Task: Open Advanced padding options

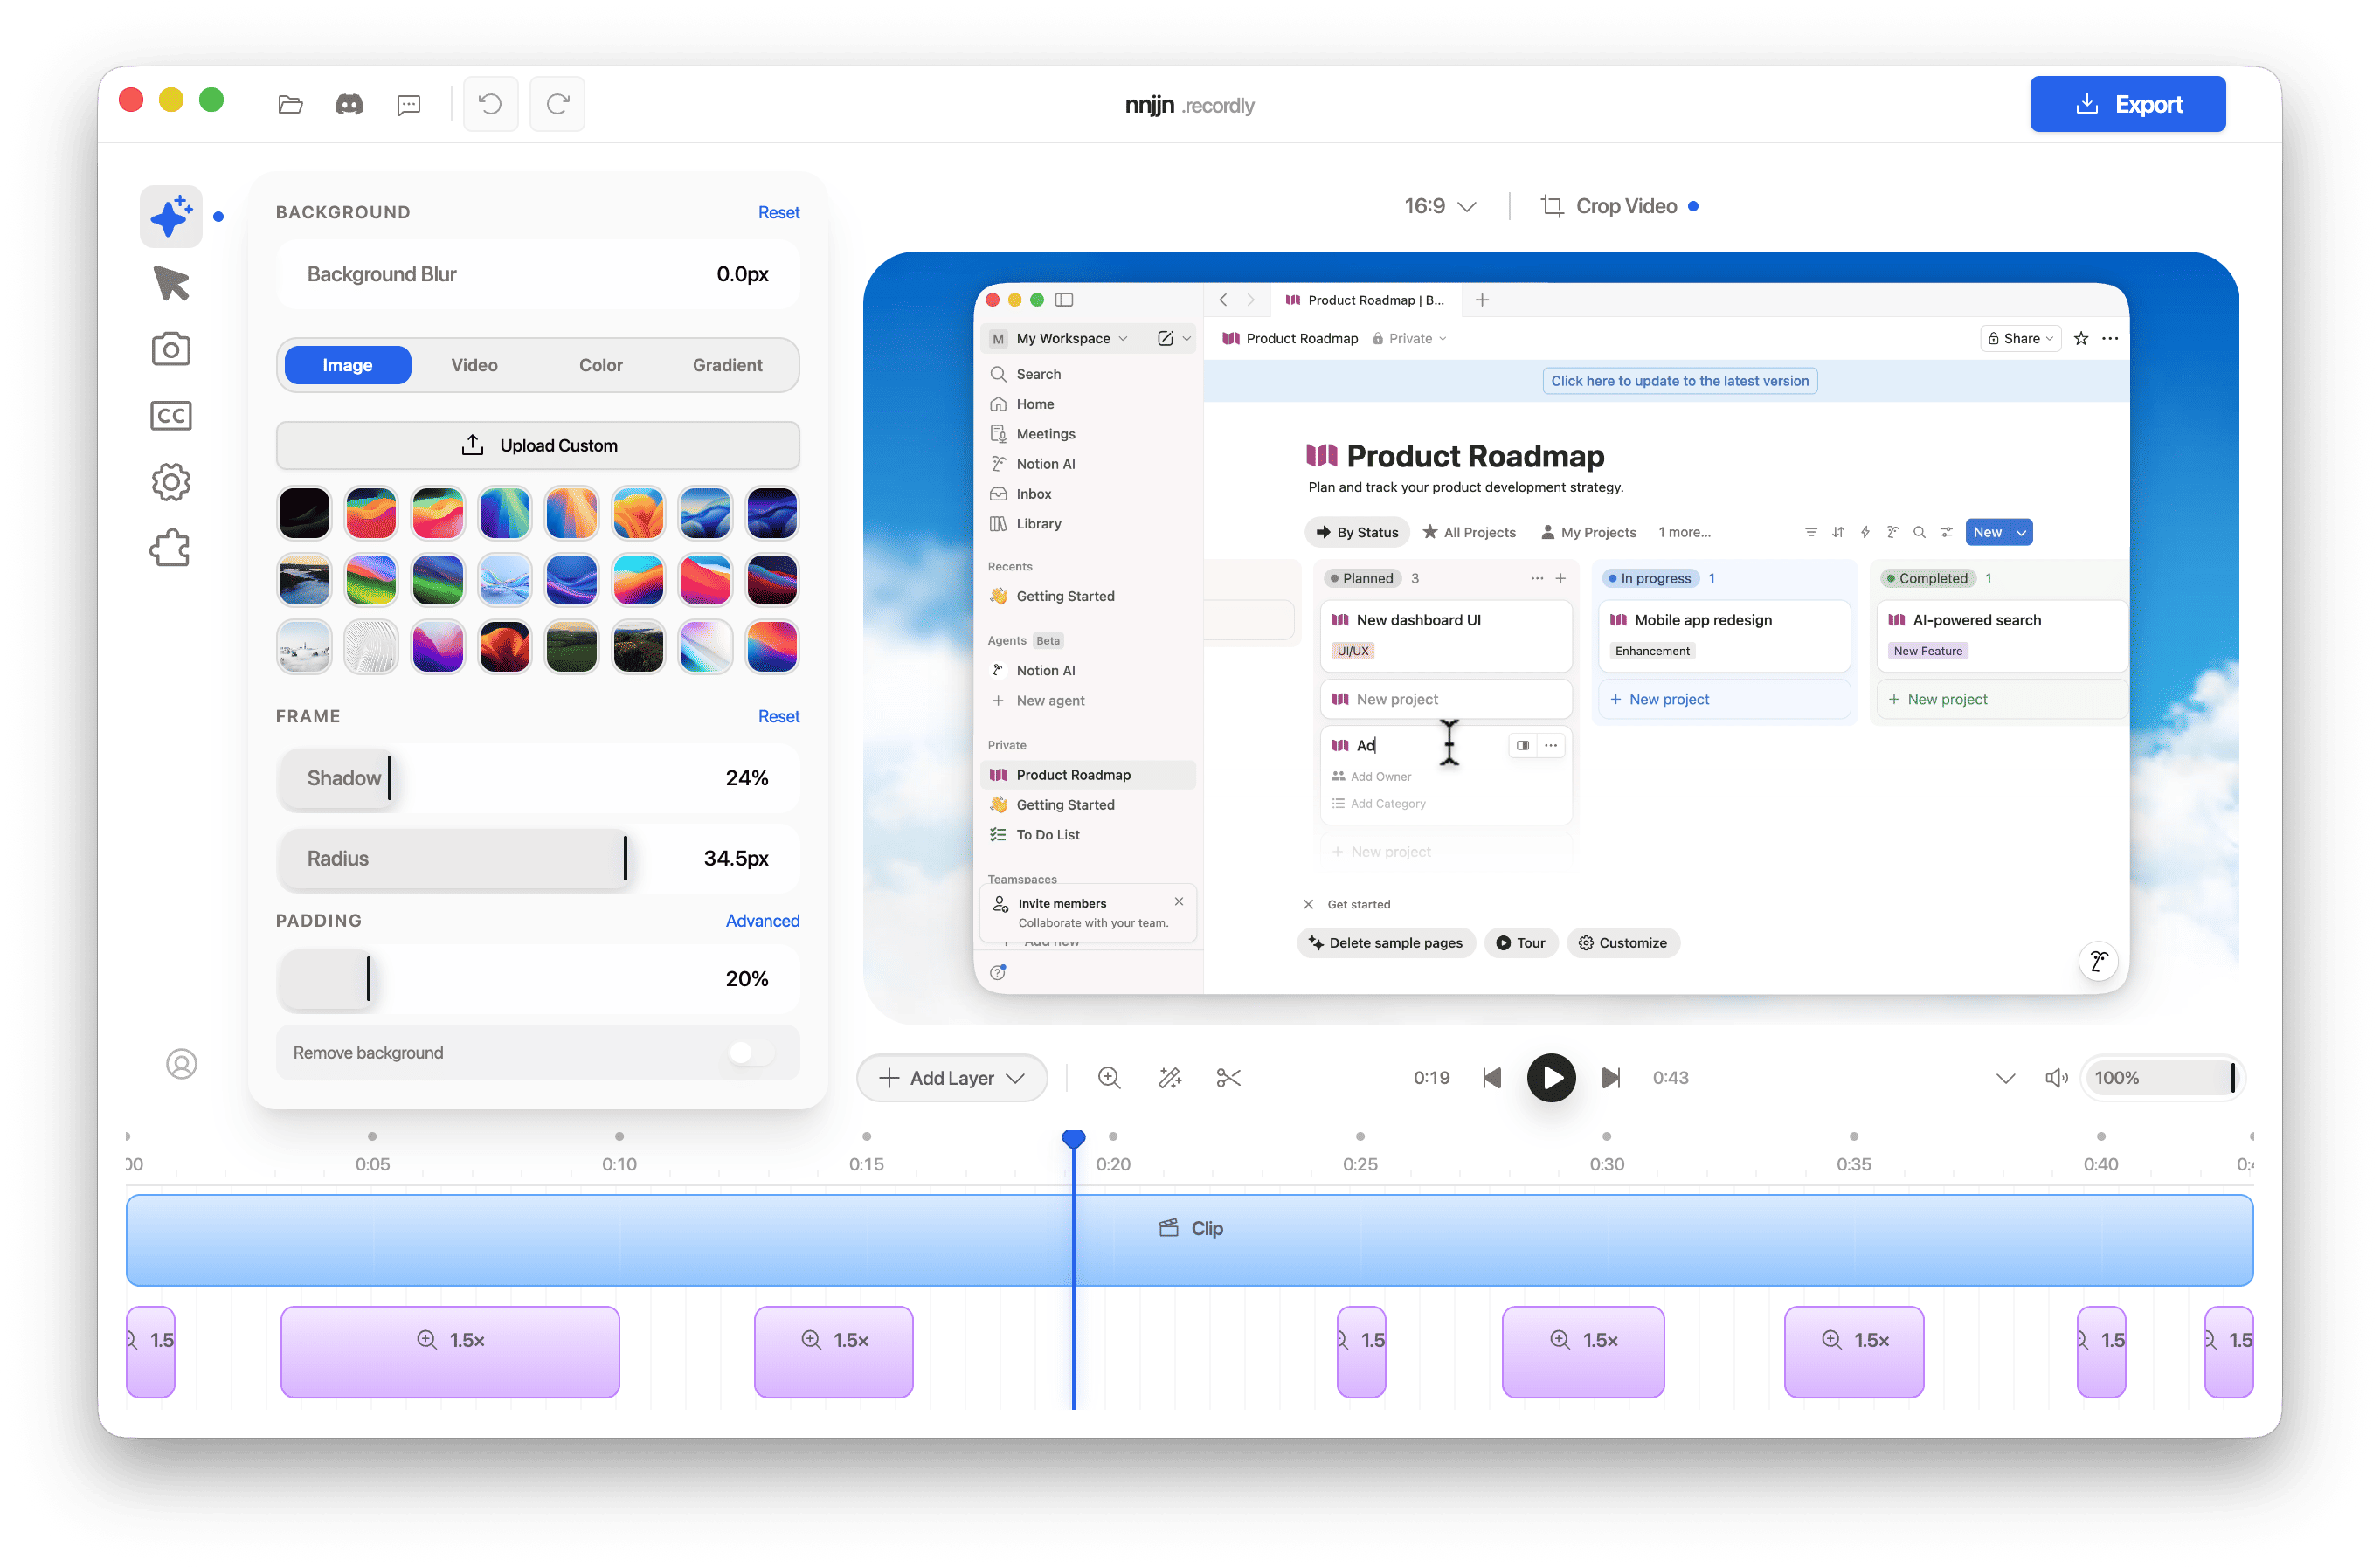Action: tap(762, 920)
